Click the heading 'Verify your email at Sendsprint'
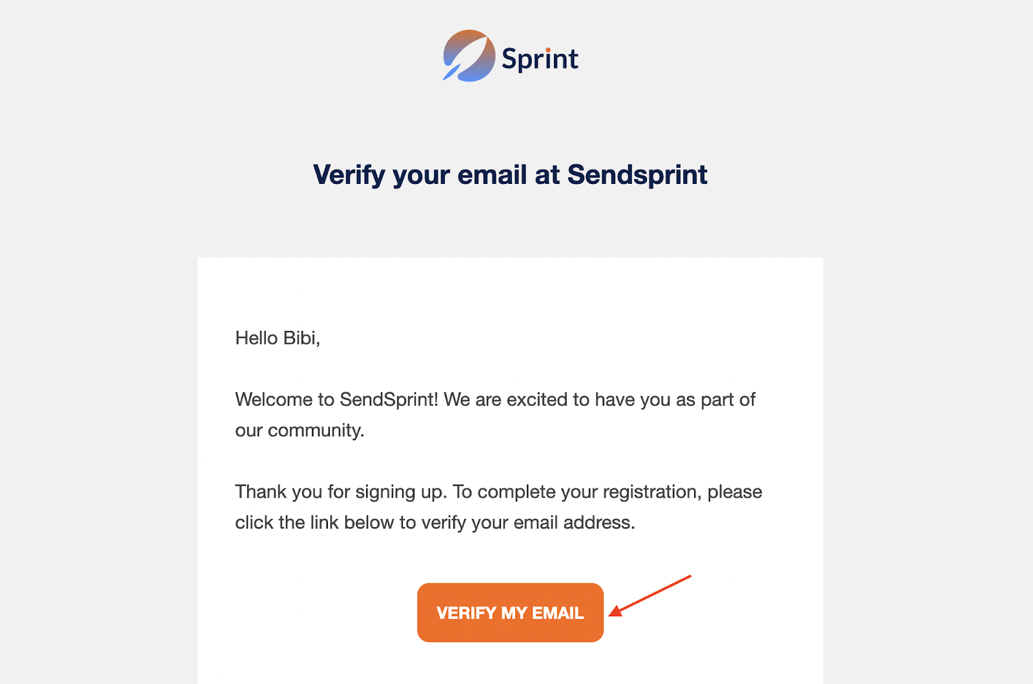This screenshot has width=1033, height=684. point(510,175)
